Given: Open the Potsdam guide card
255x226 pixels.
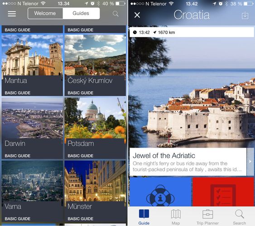Looking at the screenshot, I should point(95,128).
